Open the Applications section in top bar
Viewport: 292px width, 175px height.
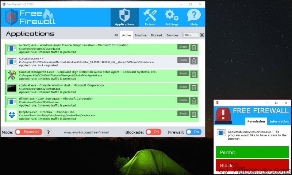coord(124,17)
